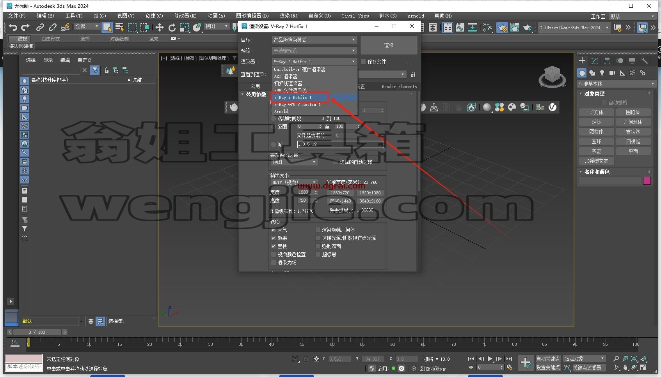Click the Render Setup teapot icon

point(502,27)
